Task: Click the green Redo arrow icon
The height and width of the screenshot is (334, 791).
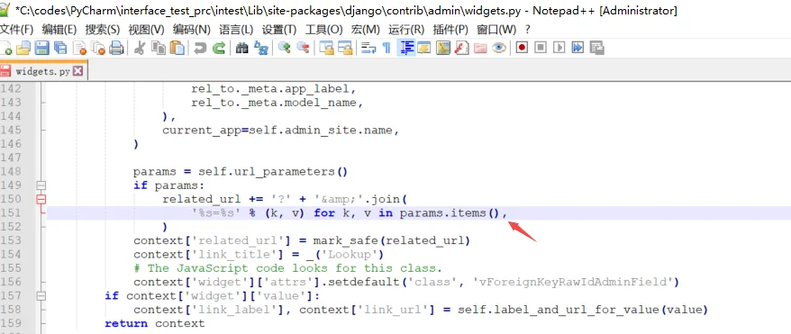Action: 218,48
